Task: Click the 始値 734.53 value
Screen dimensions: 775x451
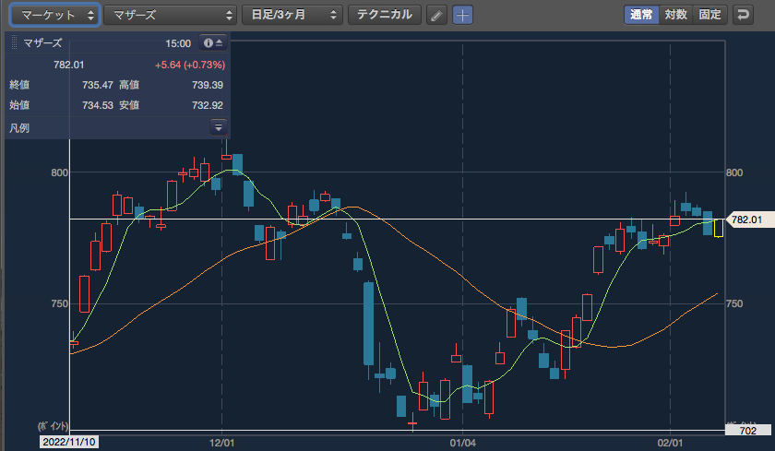Action: [98, 105]
